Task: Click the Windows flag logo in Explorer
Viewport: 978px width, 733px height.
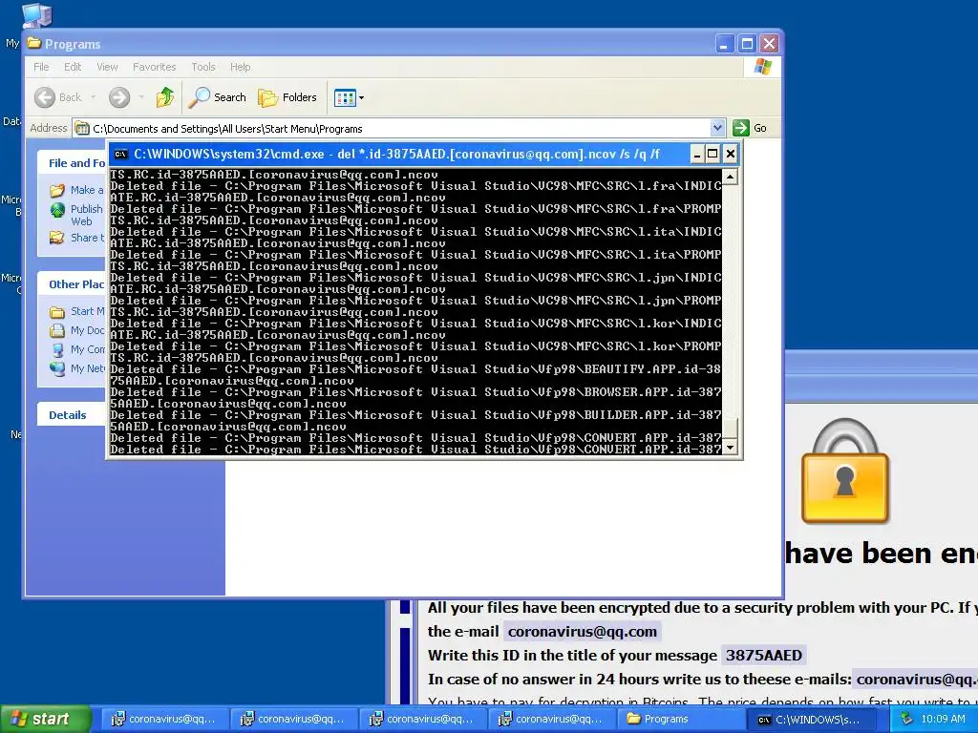Action: pos(762,67)
